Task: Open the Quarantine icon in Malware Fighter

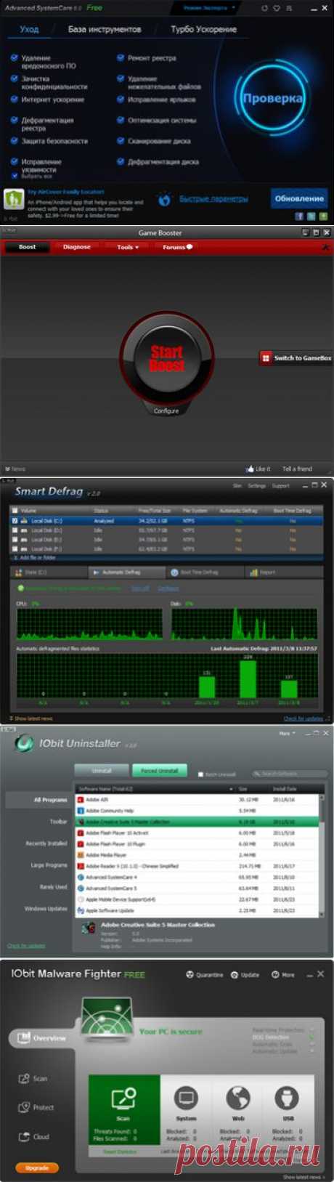Action: (x=190, y=974)
